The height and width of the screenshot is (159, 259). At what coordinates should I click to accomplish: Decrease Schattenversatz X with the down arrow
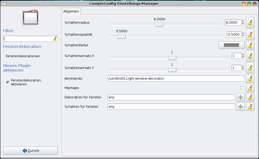click(x=243, y=57)
